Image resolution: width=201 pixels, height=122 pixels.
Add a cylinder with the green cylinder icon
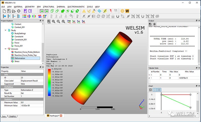coord(57,11)
